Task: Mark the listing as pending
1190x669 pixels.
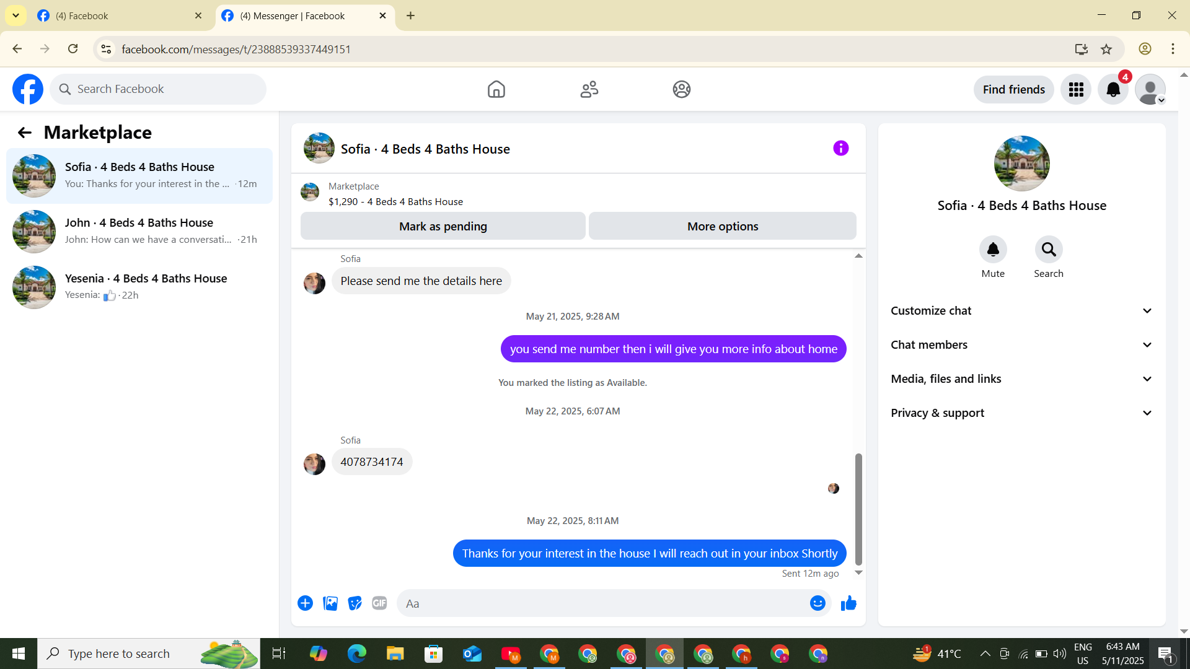Action: tap(443, 226)
